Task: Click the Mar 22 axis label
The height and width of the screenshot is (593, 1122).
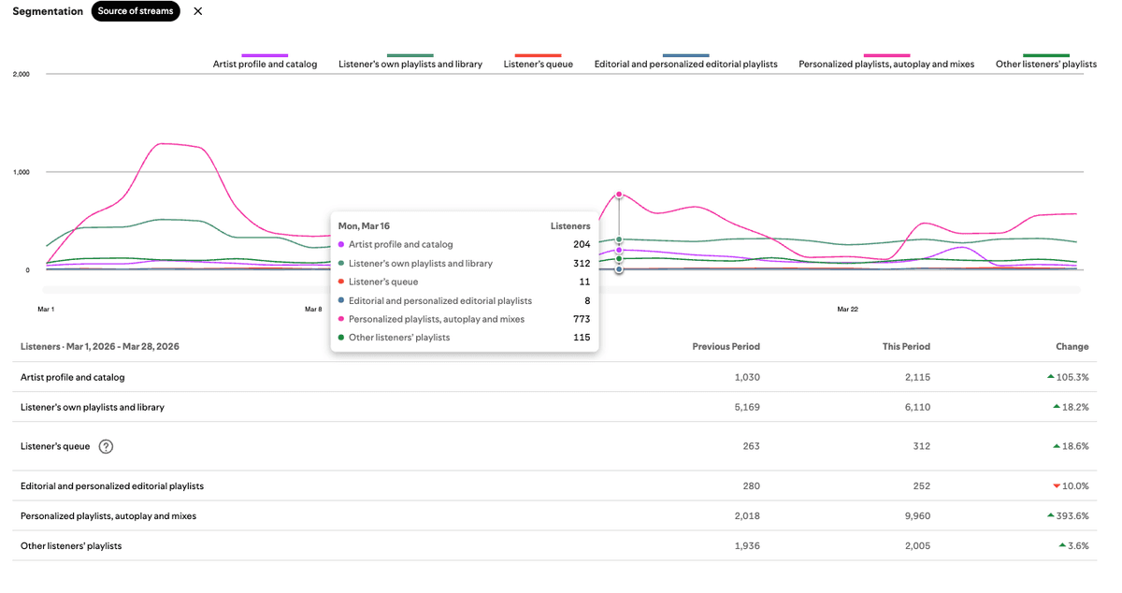Action: tap(848, 309)
